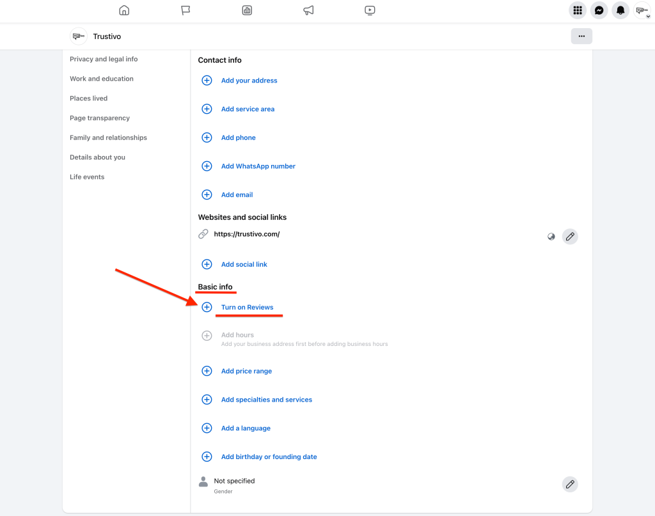Open the three-dot page options menu
655x516 pixels.
(581, 36)
